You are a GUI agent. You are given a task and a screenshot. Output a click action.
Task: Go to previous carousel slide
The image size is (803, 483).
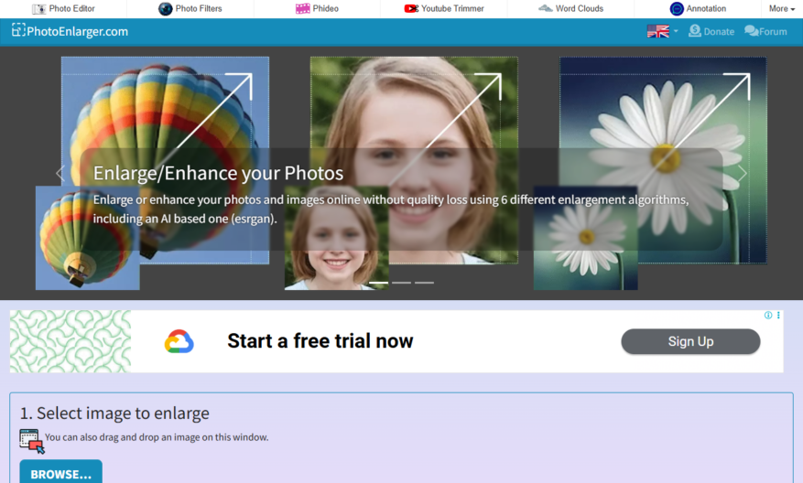click(x=60, y=174)
